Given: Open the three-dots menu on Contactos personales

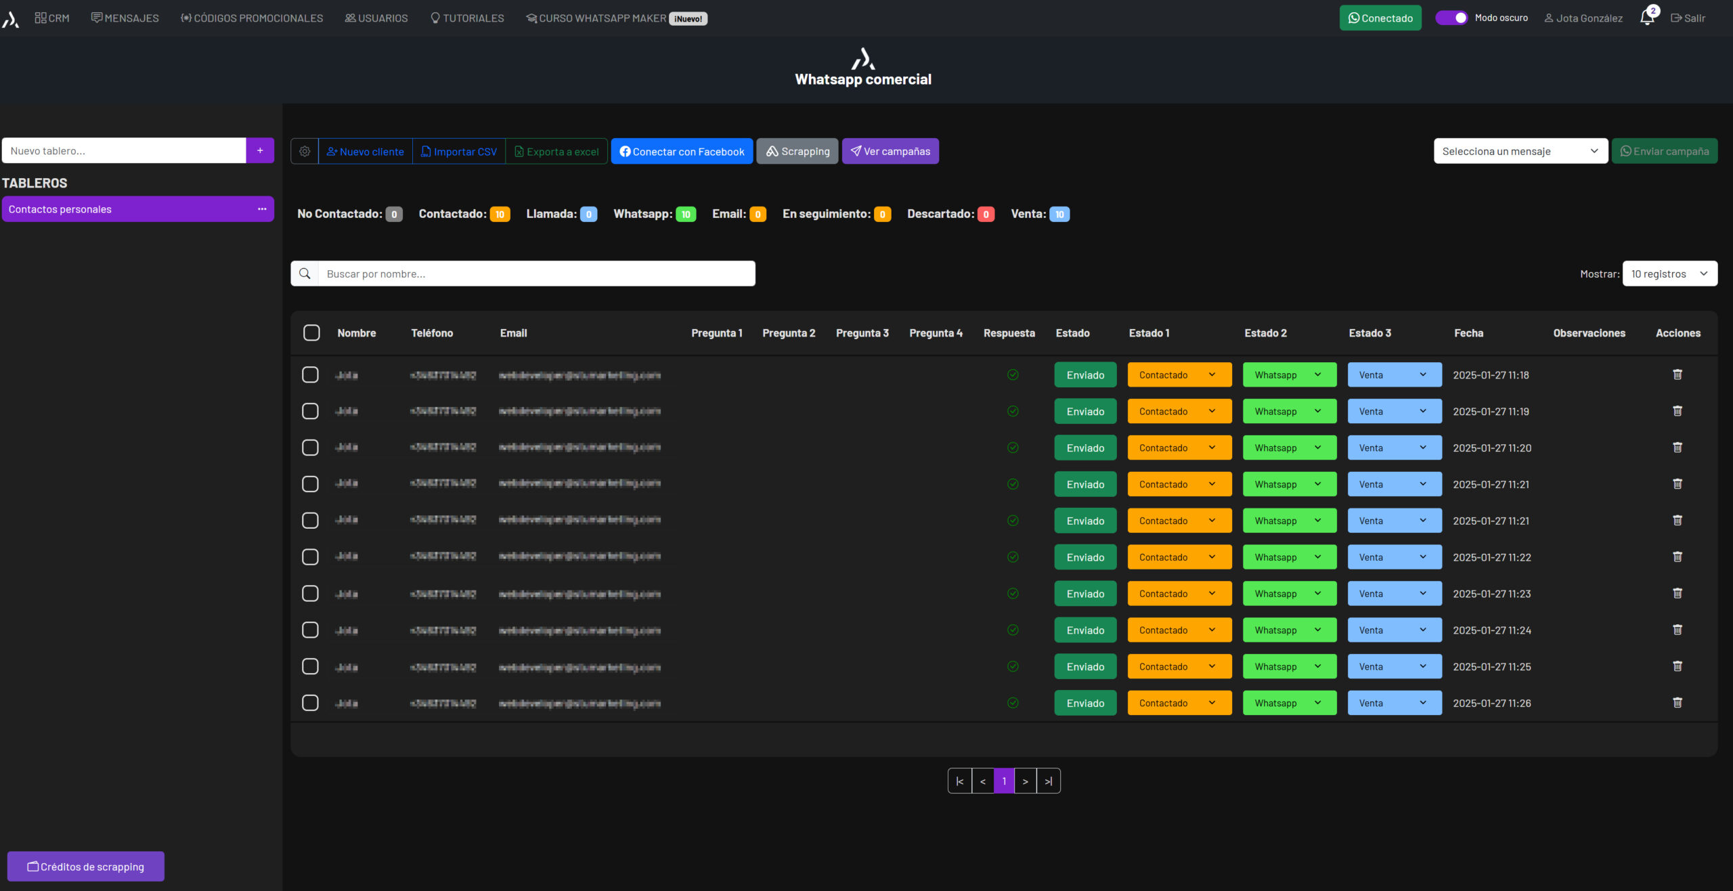Looking at the screenshot, I should (262, 209).
